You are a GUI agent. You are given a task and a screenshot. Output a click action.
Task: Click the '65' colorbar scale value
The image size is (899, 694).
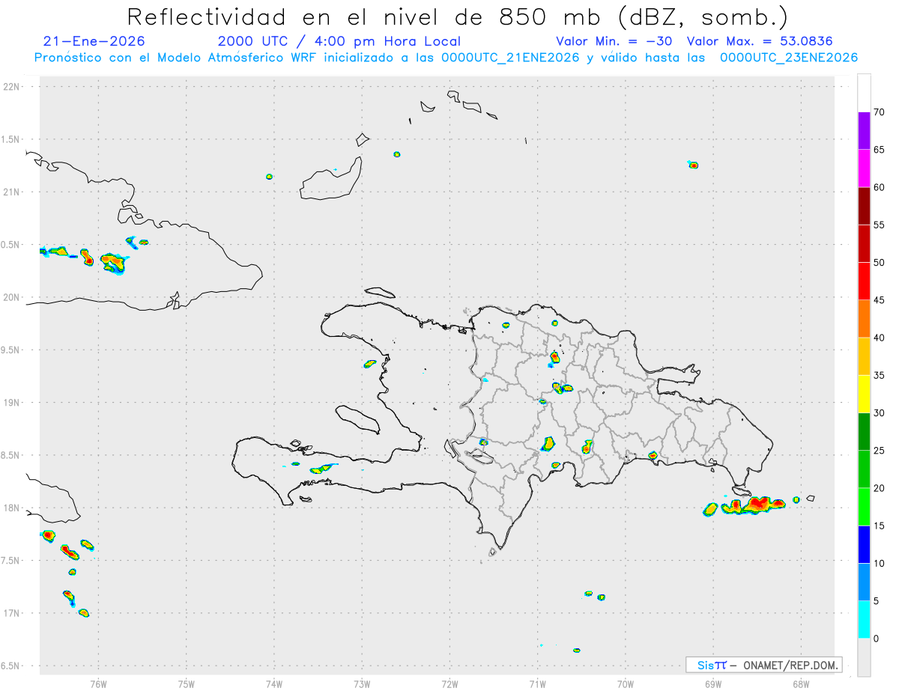tap(880, 150)
